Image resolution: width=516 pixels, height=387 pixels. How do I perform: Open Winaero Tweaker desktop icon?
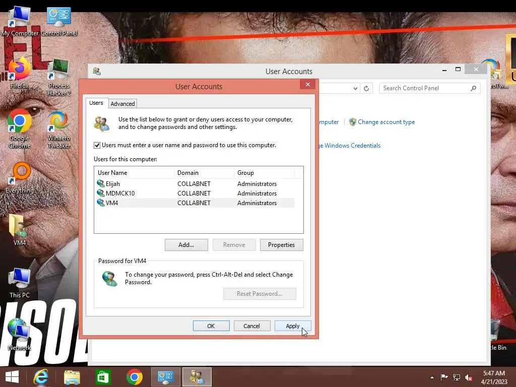click(x=59, y=130)
